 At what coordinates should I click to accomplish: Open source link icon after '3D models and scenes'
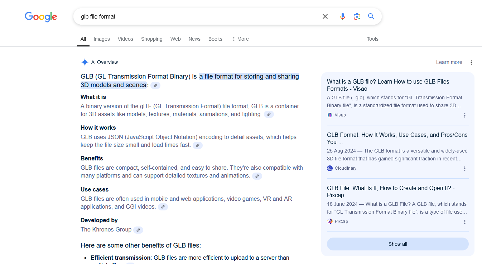(x=155, y=85)
